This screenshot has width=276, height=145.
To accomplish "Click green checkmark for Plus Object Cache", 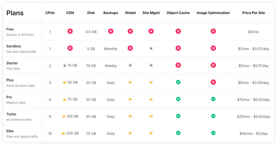I will pos(178,82).
